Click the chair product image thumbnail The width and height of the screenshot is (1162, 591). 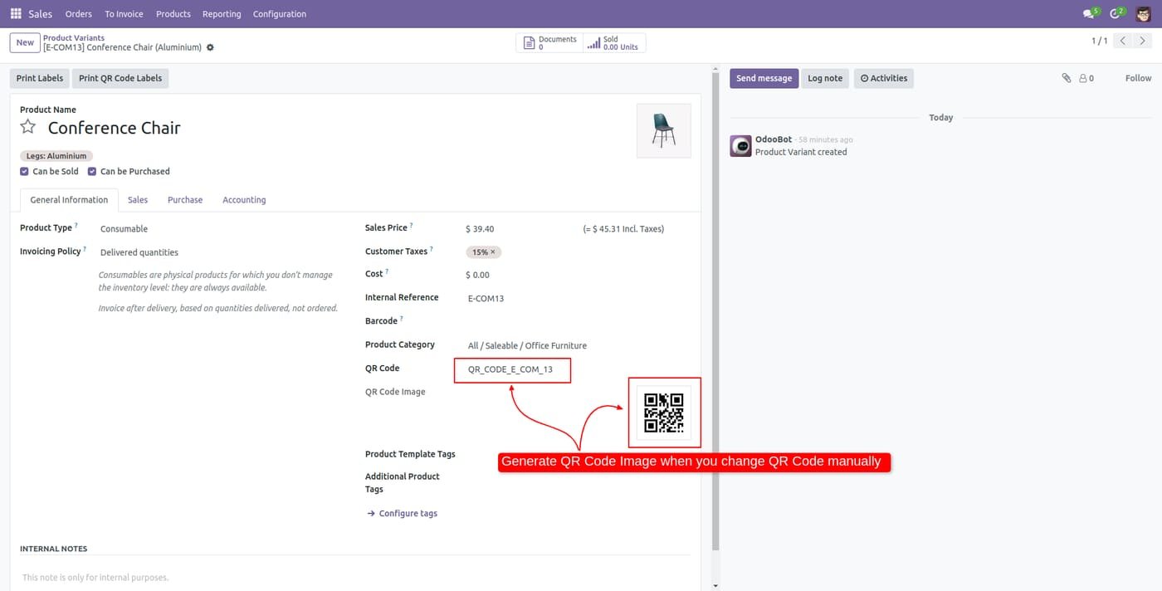coord(663,130)
